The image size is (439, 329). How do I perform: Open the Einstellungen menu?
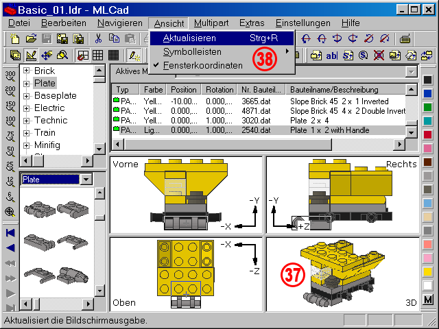tap(303, 23)
